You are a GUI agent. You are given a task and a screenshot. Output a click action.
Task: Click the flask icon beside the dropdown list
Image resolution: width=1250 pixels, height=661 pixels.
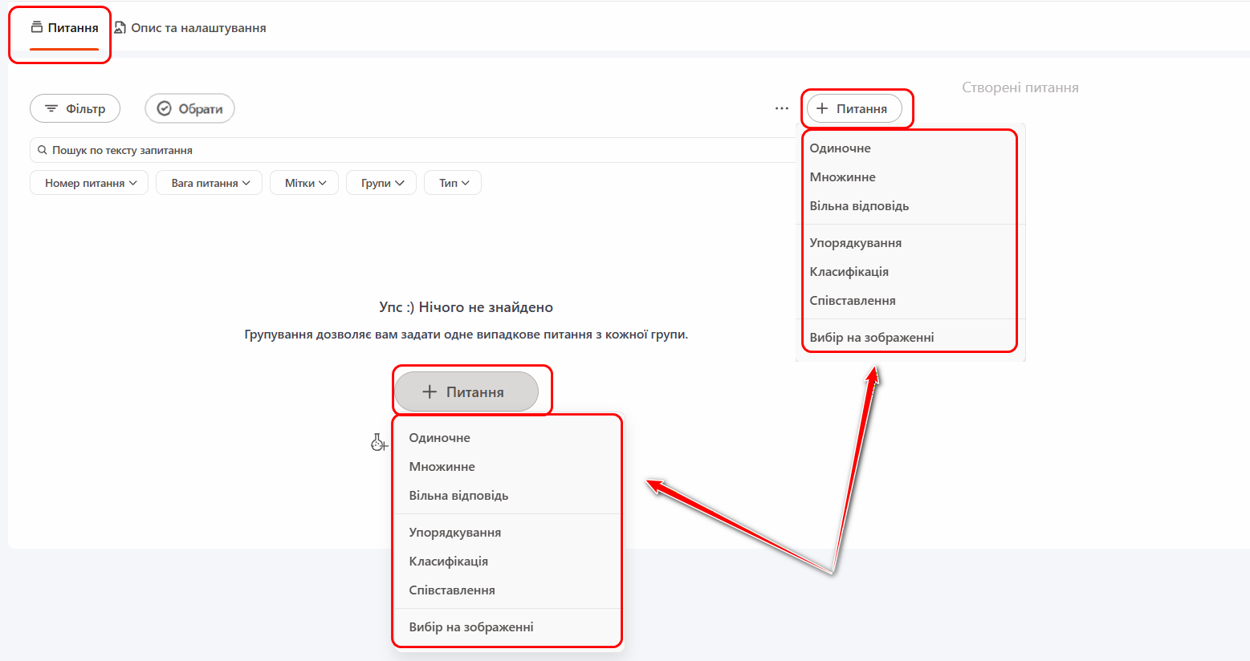click(x=378, y=442)
